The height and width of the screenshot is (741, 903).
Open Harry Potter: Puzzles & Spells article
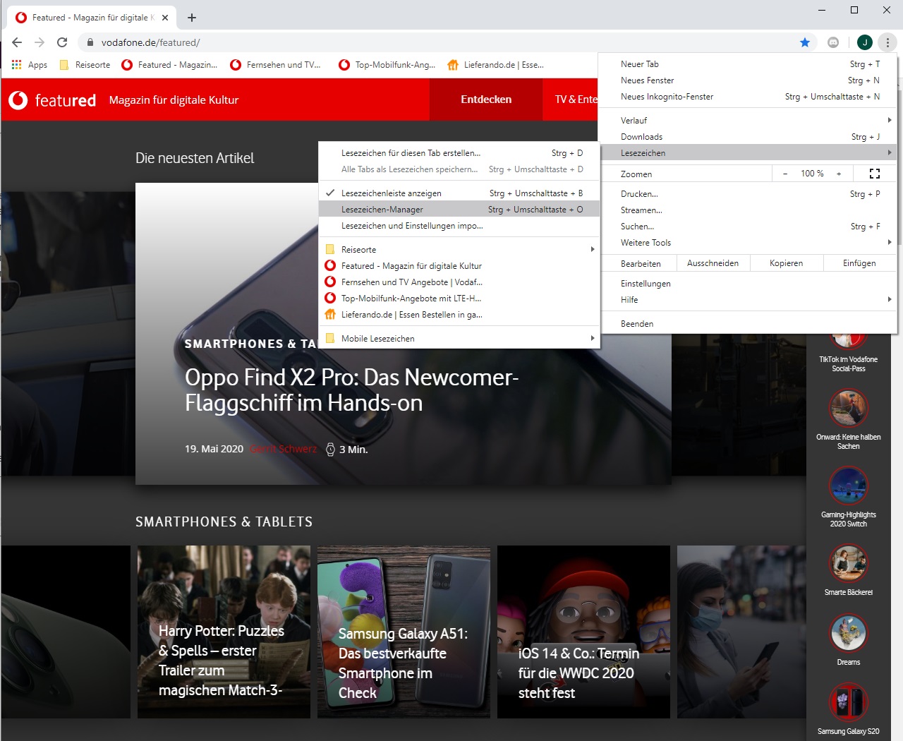click(224, 632)
